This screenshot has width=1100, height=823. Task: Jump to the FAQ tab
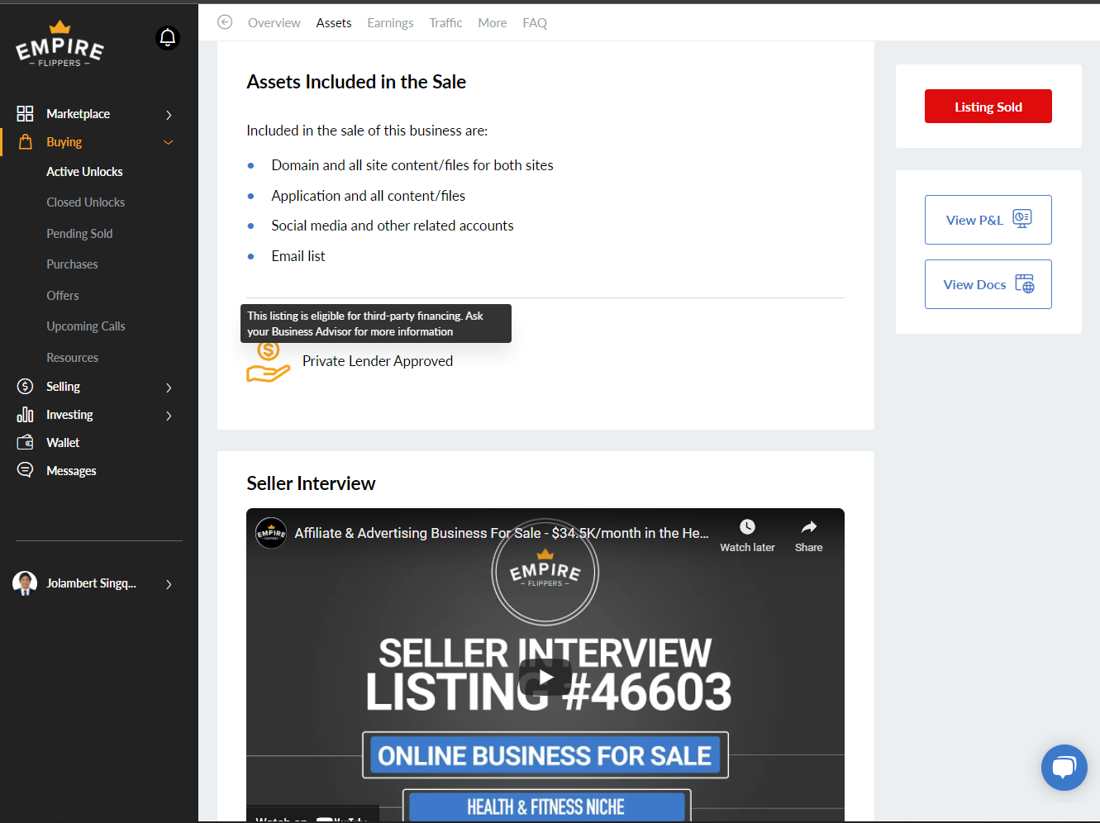pos(535,23)
